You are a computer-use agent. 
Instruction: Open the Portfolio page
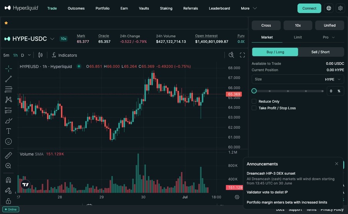click(x=102, y=8)
